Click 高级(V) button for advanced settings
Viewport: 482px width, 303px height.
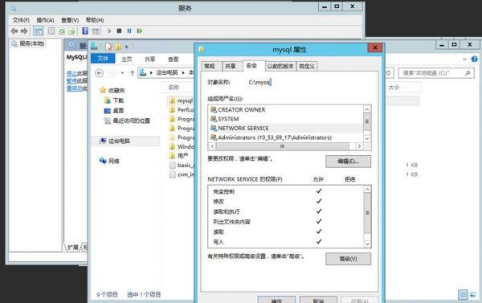coord(349,259)
